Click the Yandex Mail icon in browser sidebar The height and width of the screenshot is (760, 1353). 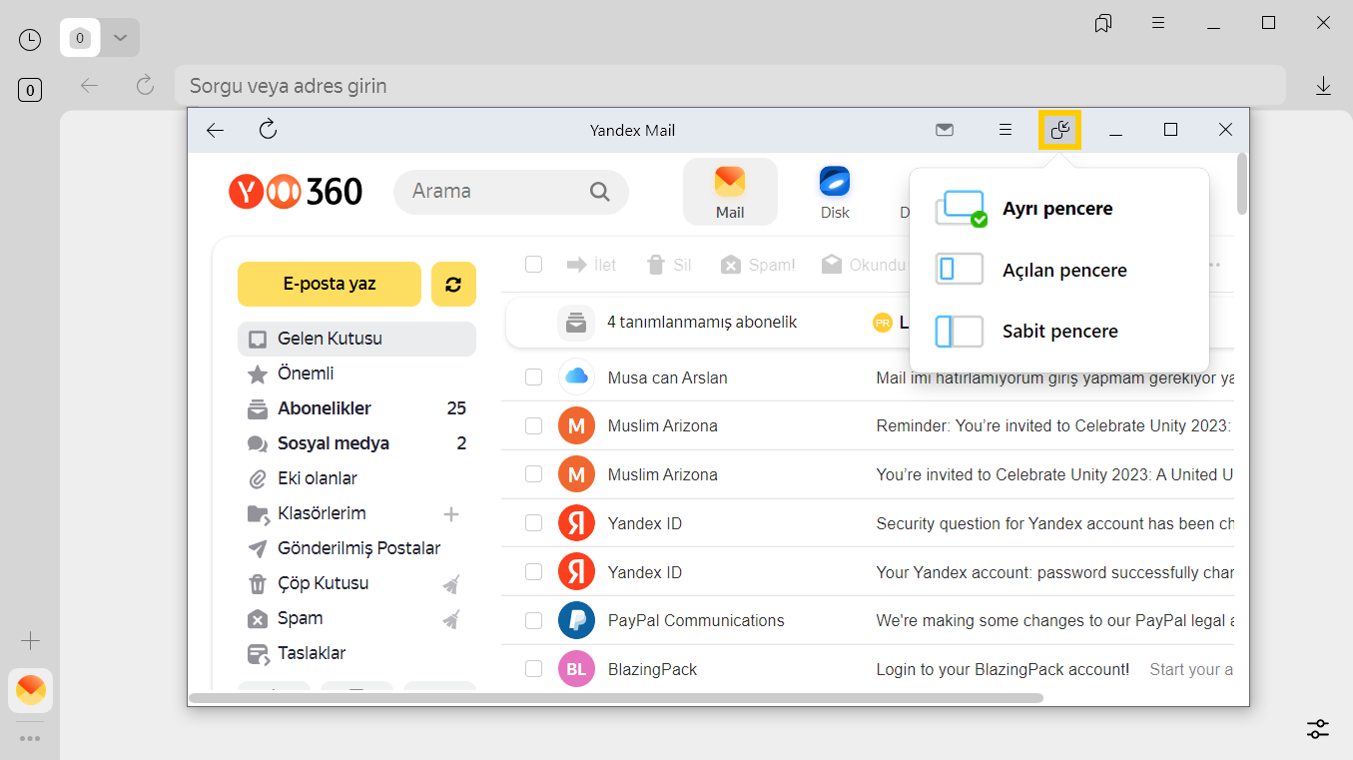tap(30, 689)
